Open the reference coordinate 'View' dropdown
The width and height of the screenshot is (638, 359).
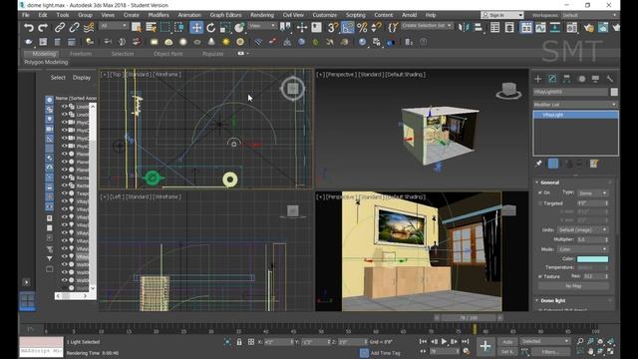coord(262,26)
